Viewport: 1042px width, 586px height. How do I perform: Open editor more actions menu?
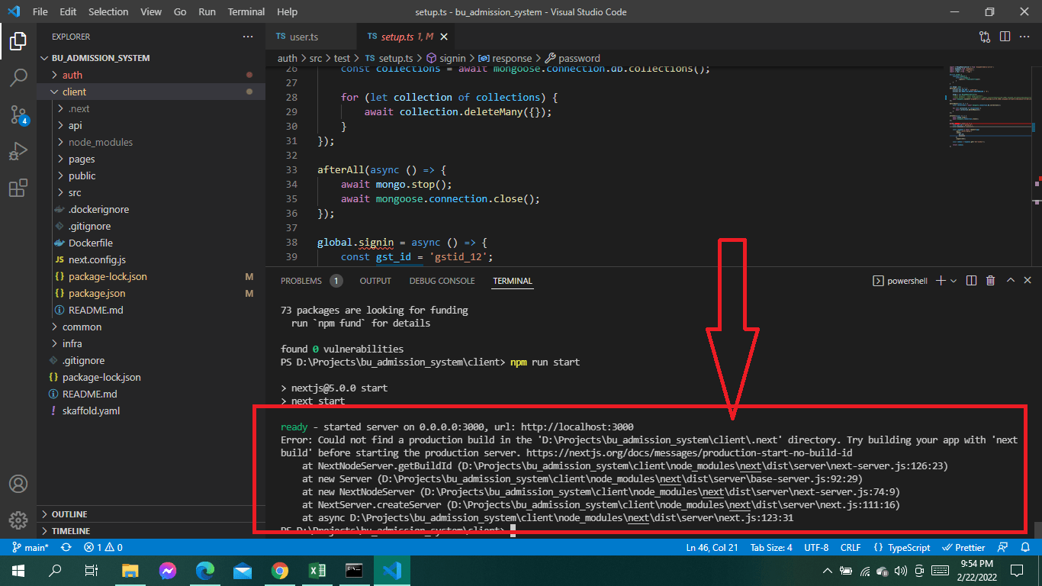click(x=1024, y=37)
